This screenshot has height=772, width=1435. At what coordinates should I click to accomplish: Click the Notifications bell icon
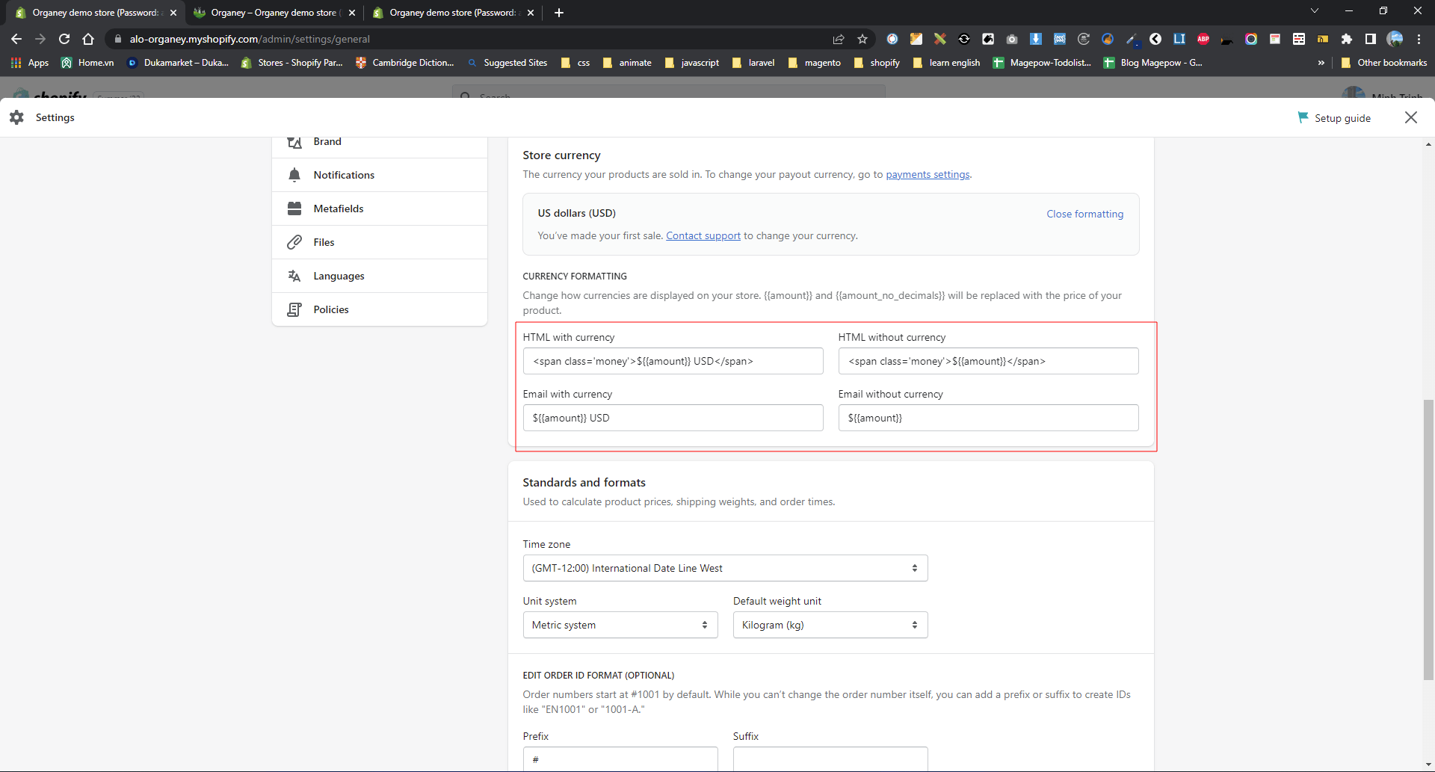pyautogui.click(x=294, y=175)
